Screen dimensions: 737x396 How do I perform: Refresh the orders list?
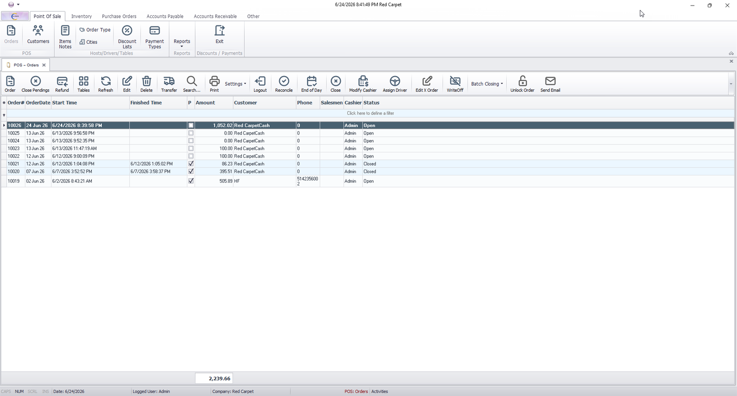[x=105, y=84]
